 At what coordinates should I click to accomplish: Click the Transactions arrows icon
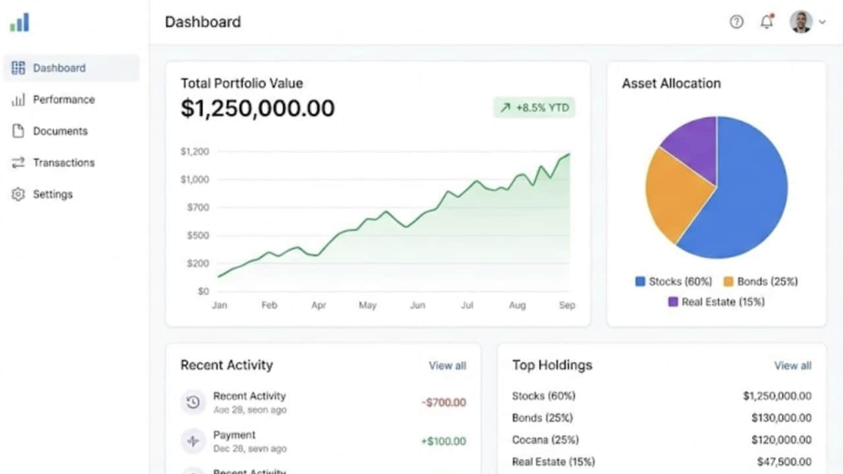18,163
